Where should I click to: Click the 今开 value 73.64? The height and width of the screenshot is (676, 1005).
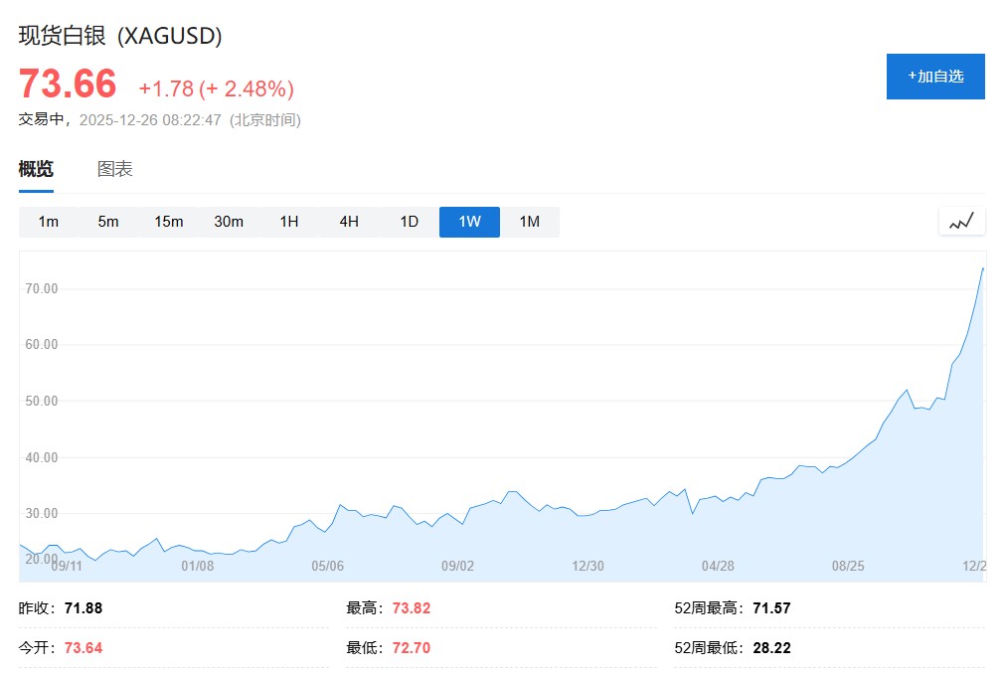point(84,648)
